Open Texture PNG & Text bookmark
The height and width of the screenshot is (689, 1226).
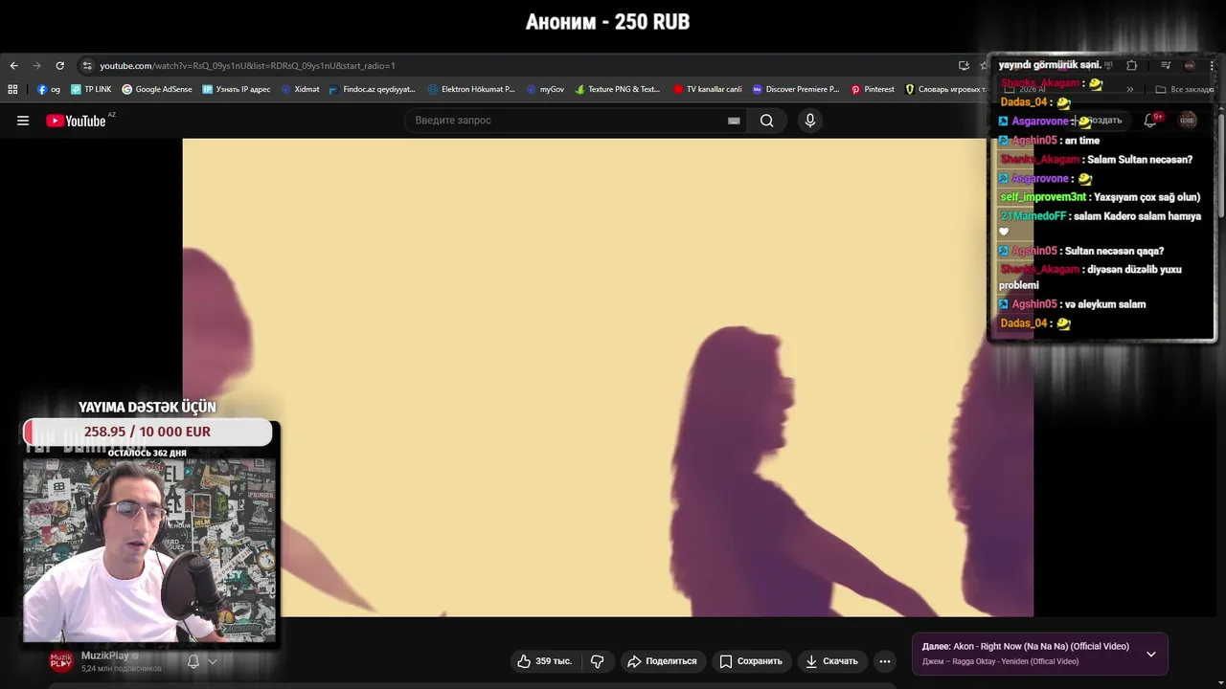[x=618, y=89]
